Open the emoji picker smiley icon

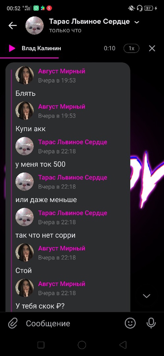tap(130, 323)
